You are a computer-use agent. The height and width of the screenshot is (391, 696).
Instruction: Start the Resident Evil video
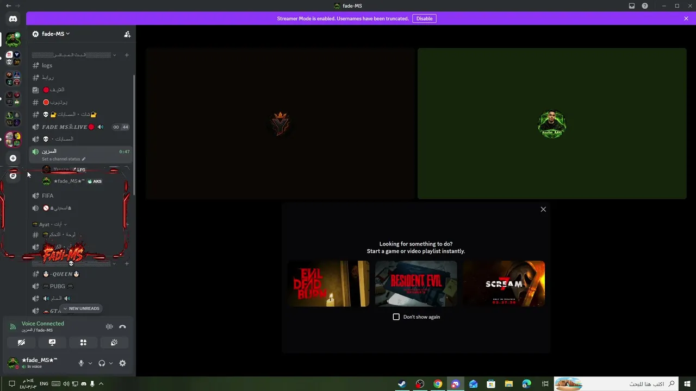416,283
